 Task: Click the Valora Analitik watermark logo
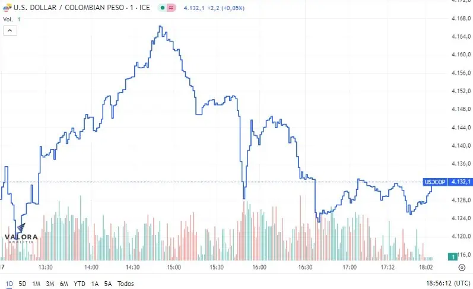point(21,234)
